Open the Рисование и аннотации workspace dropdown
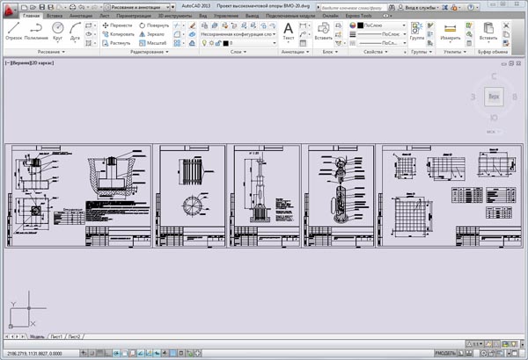 [143, 4]
